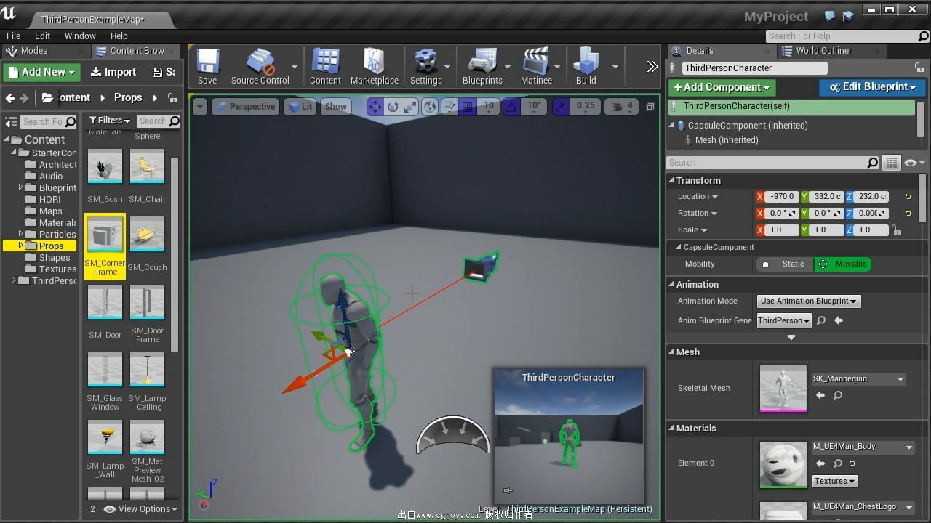Toggle the Content Browser sources panel icon

click(x=11, y=122)
